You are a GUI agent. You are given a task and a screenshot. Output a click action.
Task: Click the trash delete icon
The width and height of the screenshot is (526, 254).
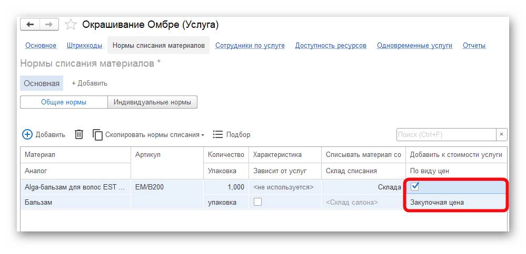click(x=79, y=134)
